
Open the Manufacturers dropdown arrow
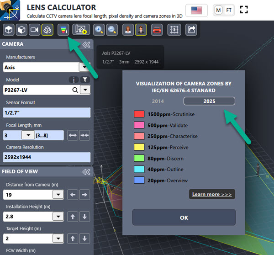pos(84,67)
